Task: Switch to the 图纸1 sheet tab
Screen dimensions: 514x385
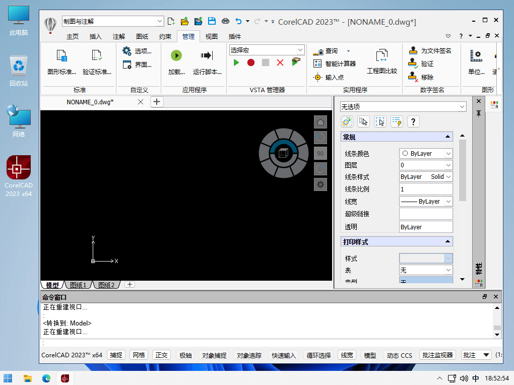Action: [78, 285]
